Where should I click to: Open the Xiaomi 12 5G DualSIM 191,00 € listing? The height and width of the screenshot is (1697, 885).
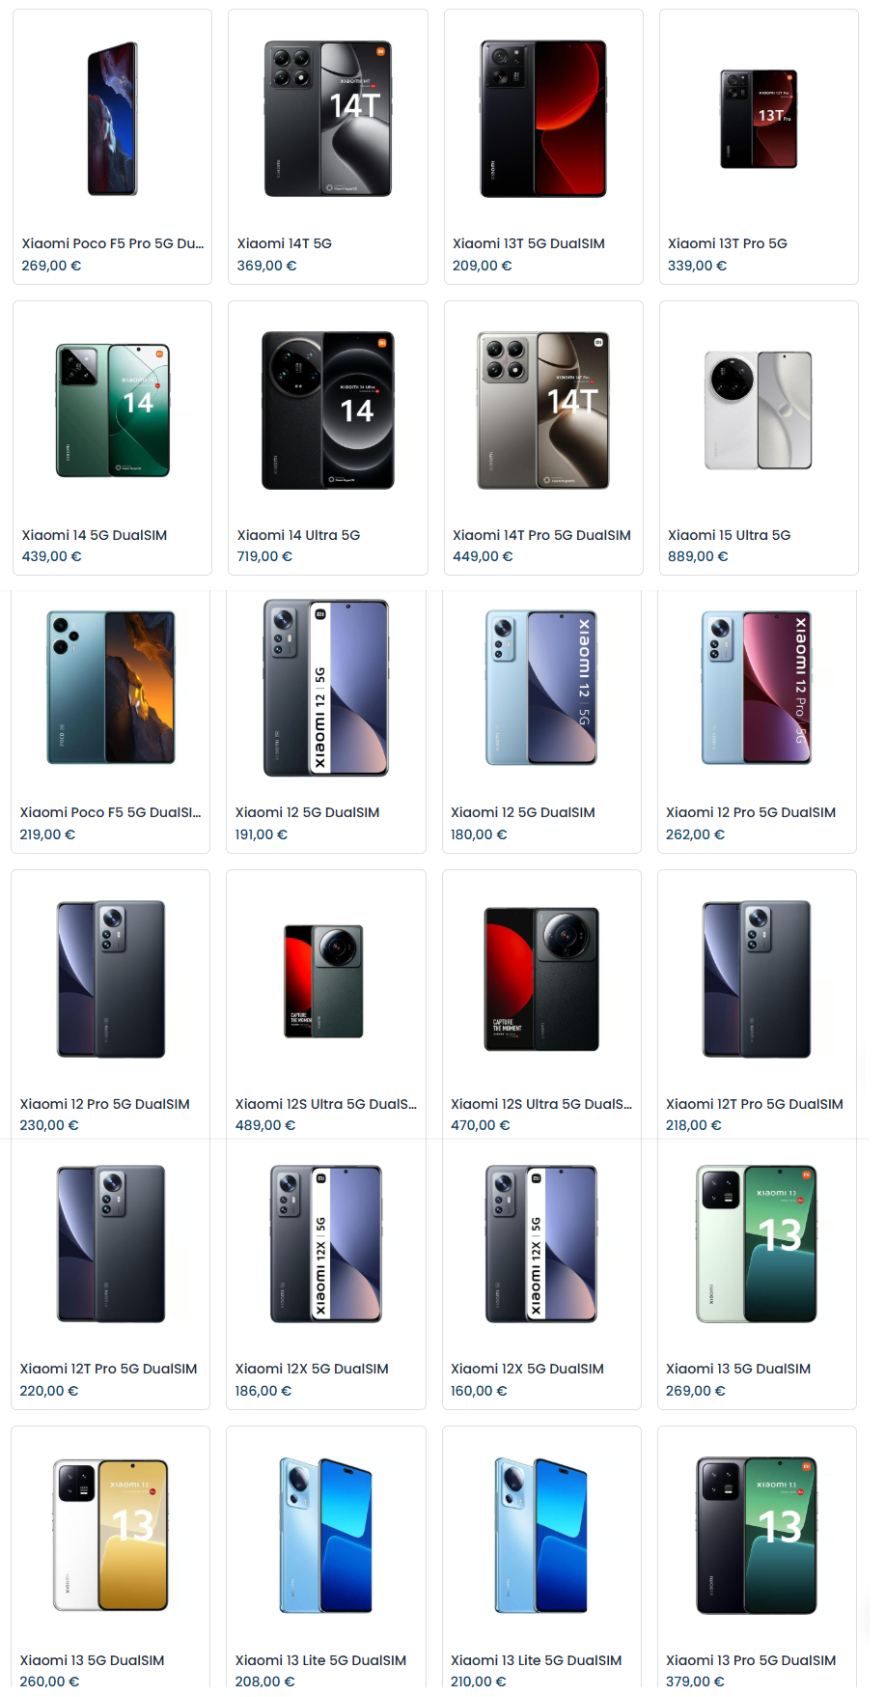(307, 812)
